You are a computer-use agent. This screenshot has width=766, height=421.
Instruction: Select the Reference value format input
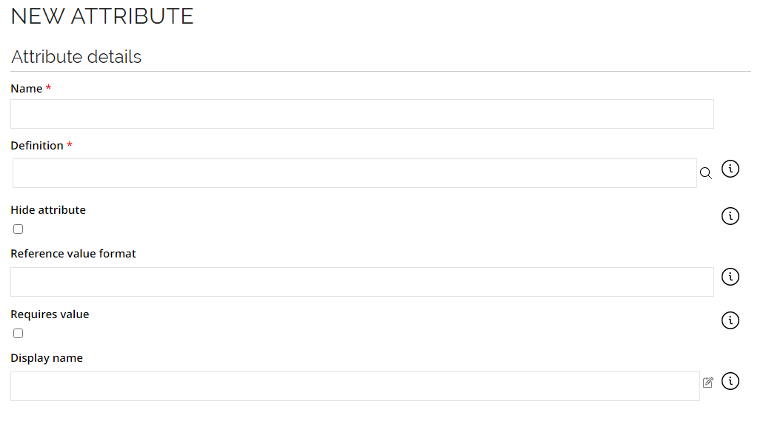pos(362,281)
